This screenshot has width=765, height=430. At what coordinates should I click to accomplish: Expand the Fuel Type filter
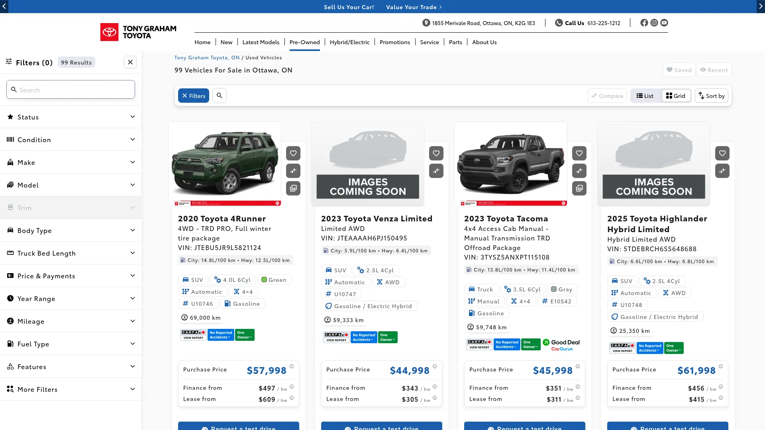71,344
